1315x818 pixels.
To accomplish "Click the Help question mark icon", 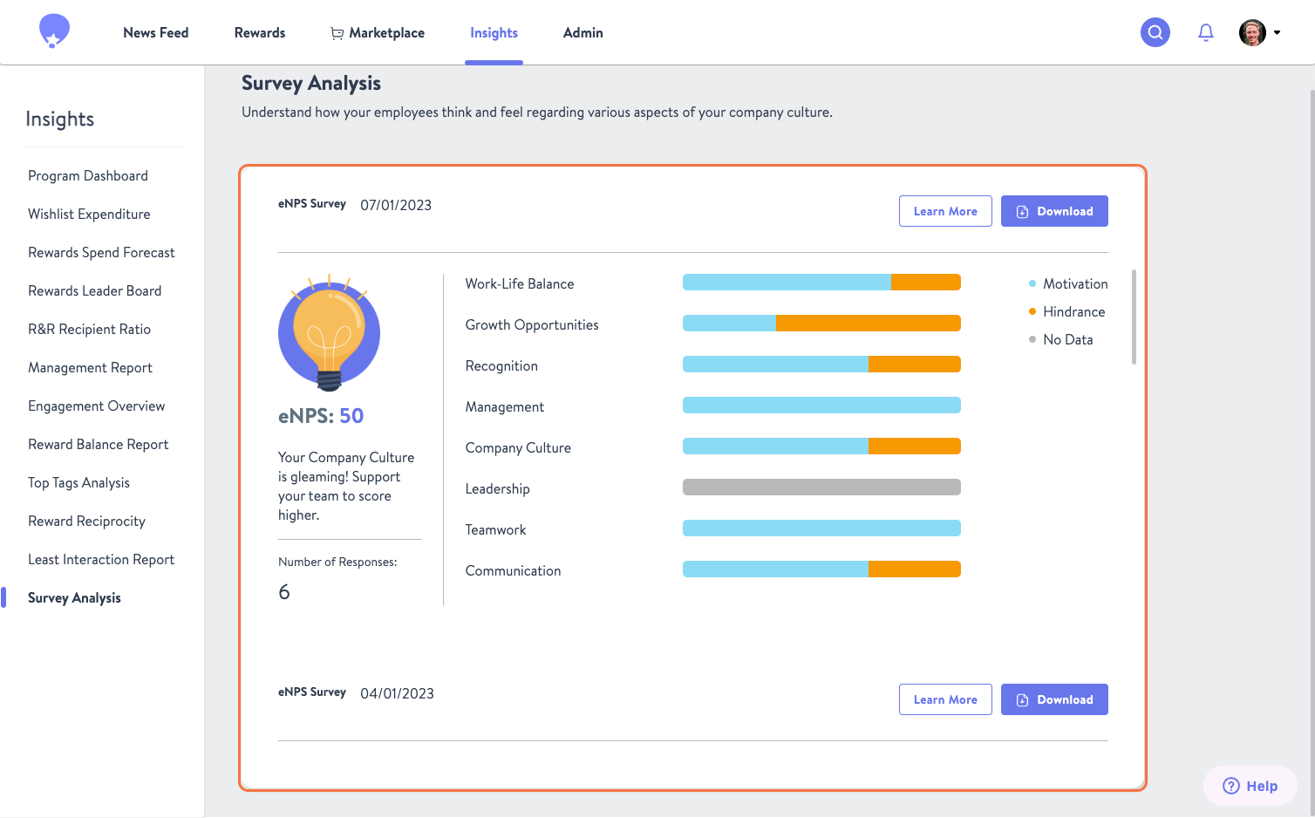I will tap(1230, 785).
